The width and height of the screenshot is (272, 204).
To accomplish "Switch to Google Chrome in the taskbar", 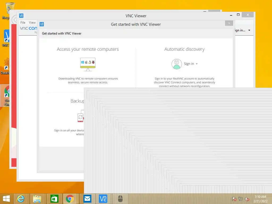I will 70,199.
